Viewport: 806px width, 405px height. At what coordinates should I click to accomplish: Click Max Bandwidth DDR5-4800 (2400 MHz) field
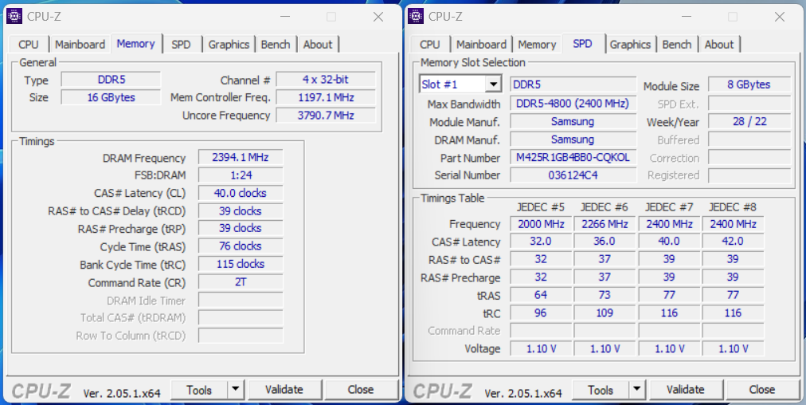coord(573,104)
